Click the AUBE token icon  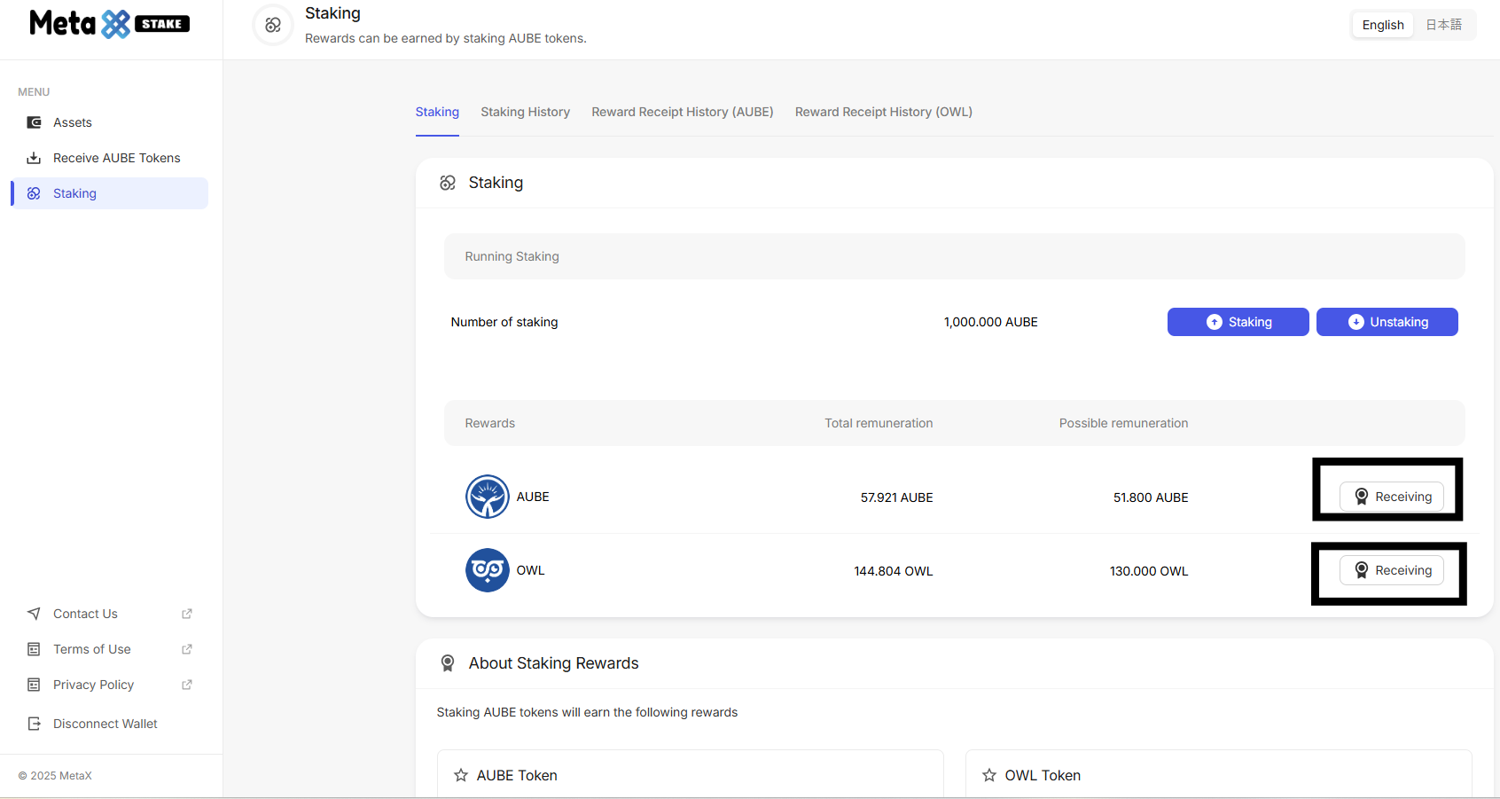[x=487, y=497]
